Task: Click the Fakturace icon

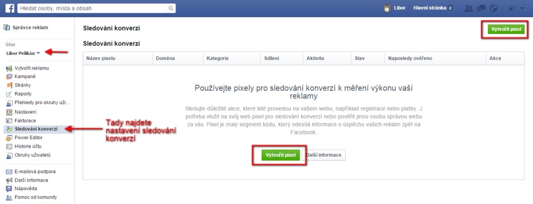Action: 9,121
